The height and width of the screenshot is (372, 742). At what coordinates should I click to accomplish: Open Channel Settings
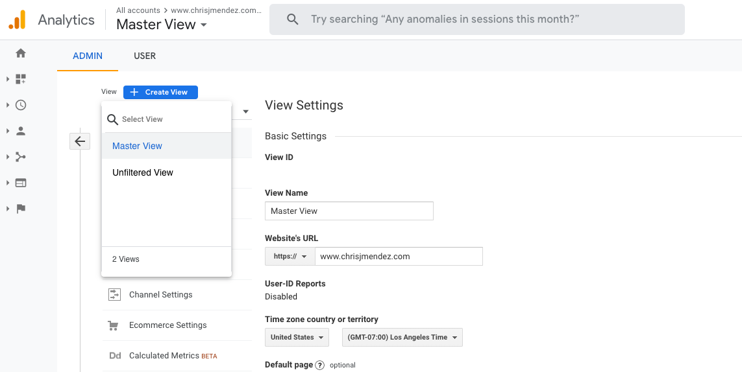(x=161, y=294)
